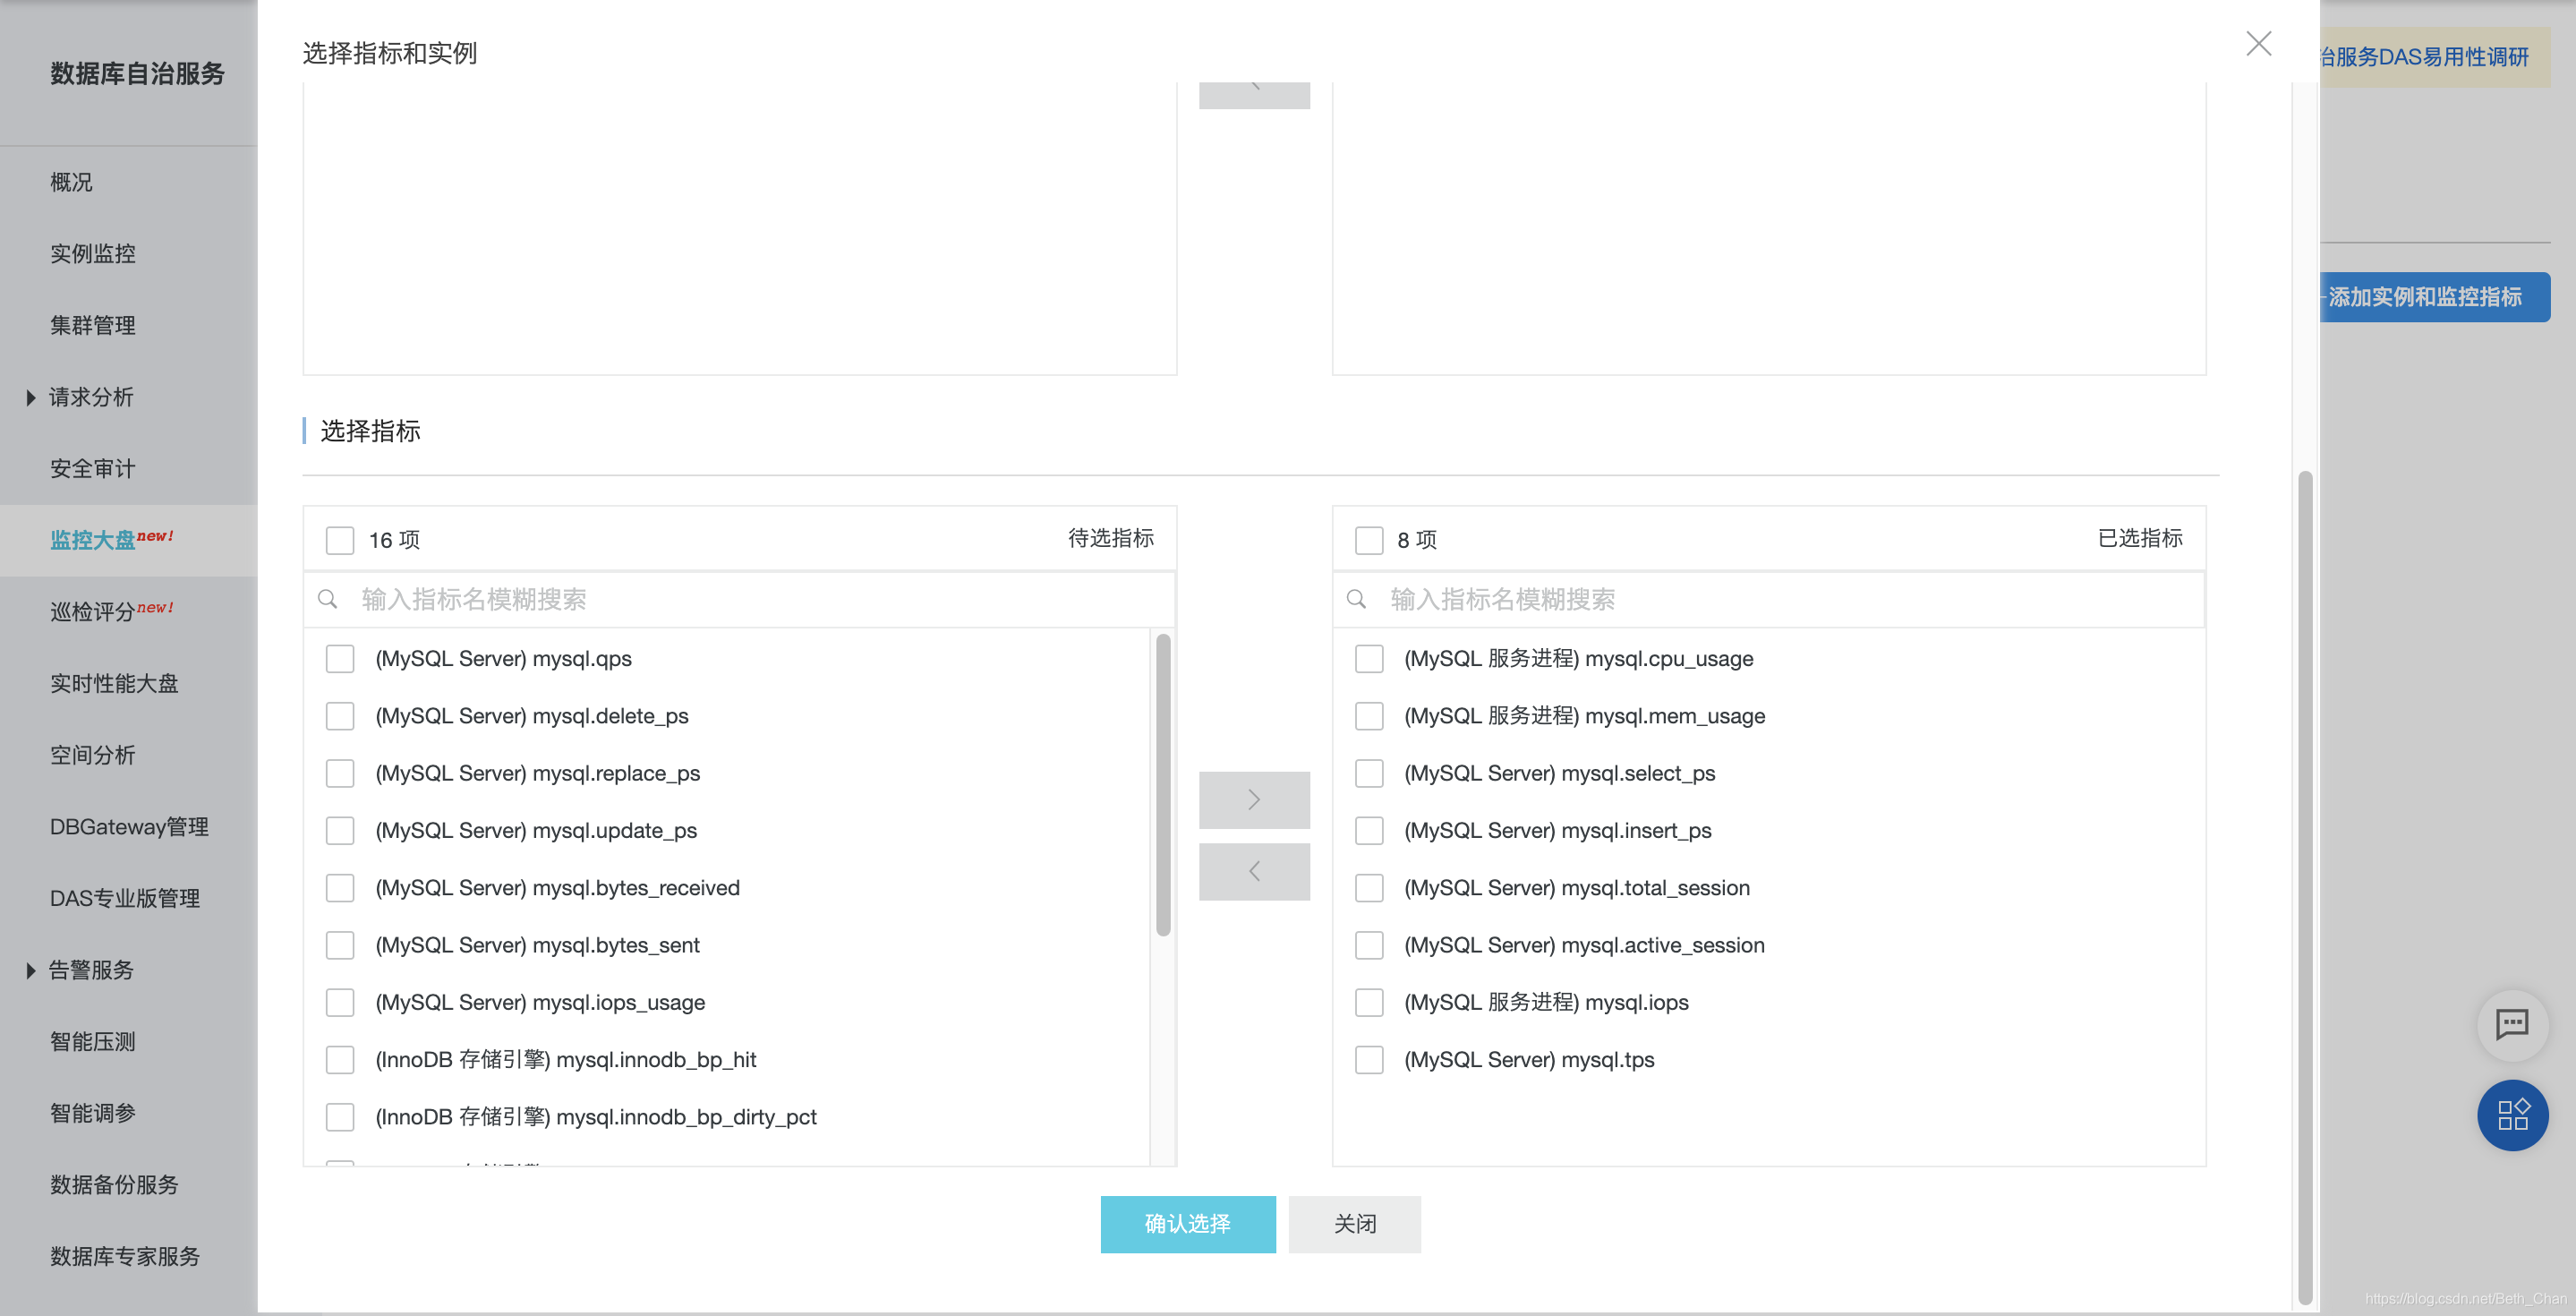The width and height of the screenshot is (2576, 1316).
Task: Toggle the select-all 16 items checkbox
Action: click(340, 540)
